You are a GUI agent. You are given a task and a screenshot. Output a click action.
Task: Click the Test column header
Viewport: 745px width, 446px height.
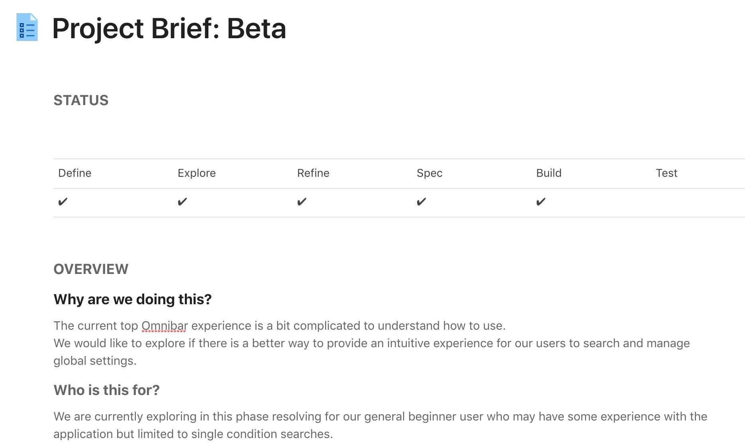click(x=667, y=173)
